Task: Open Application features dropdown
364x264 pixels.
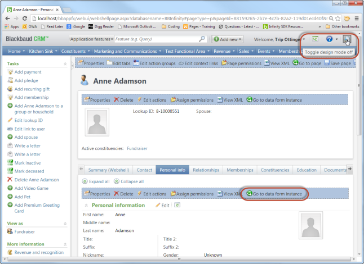Action: 91,39
